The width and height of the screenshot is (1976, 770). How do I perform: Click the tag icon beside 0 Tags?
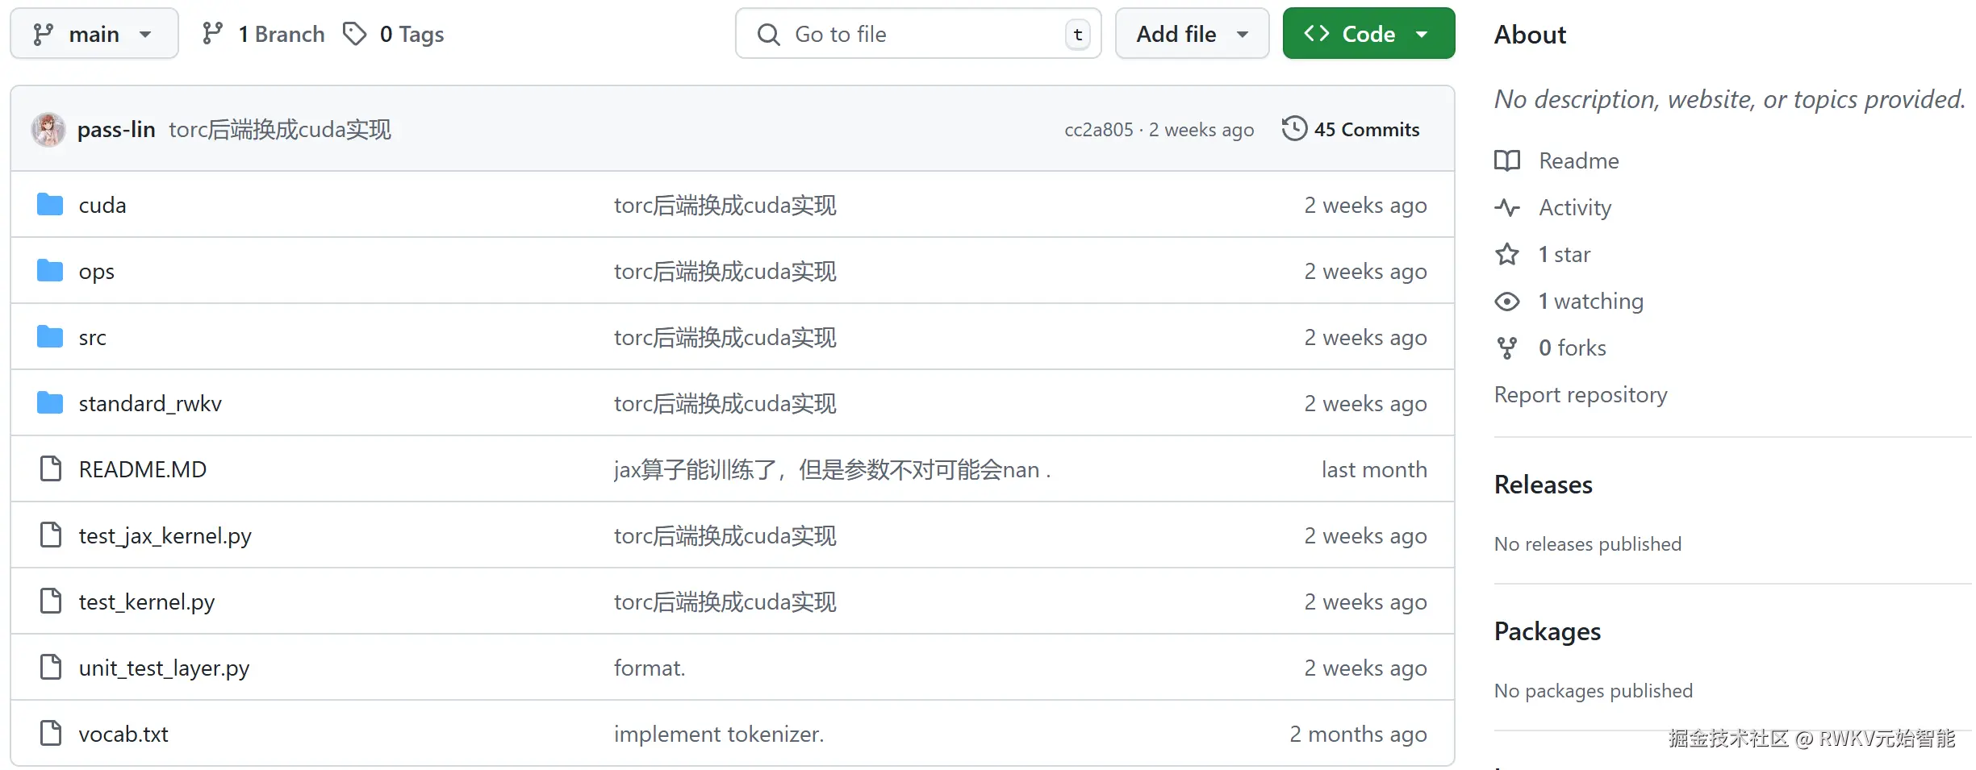click(x=354, y=34)
